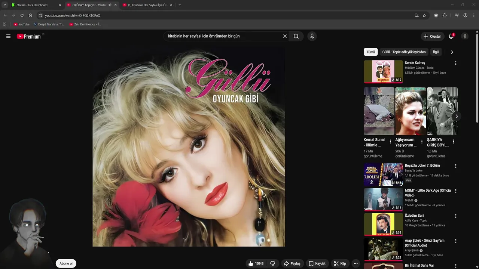Start voice search with the microphone
Image resolution: width=479 pixels, height=269 pixels.
(312, 36)
